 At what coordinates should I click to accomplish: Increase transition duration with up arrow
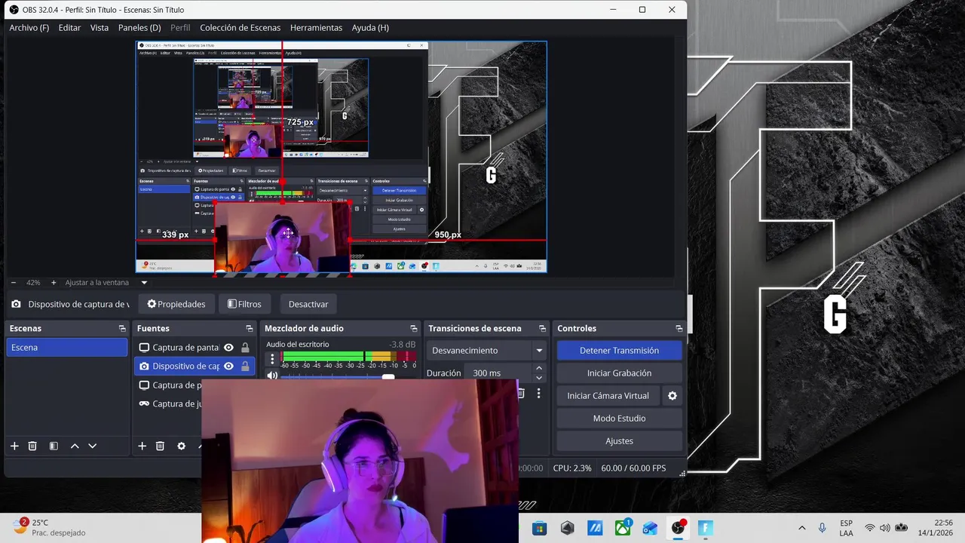538,368
